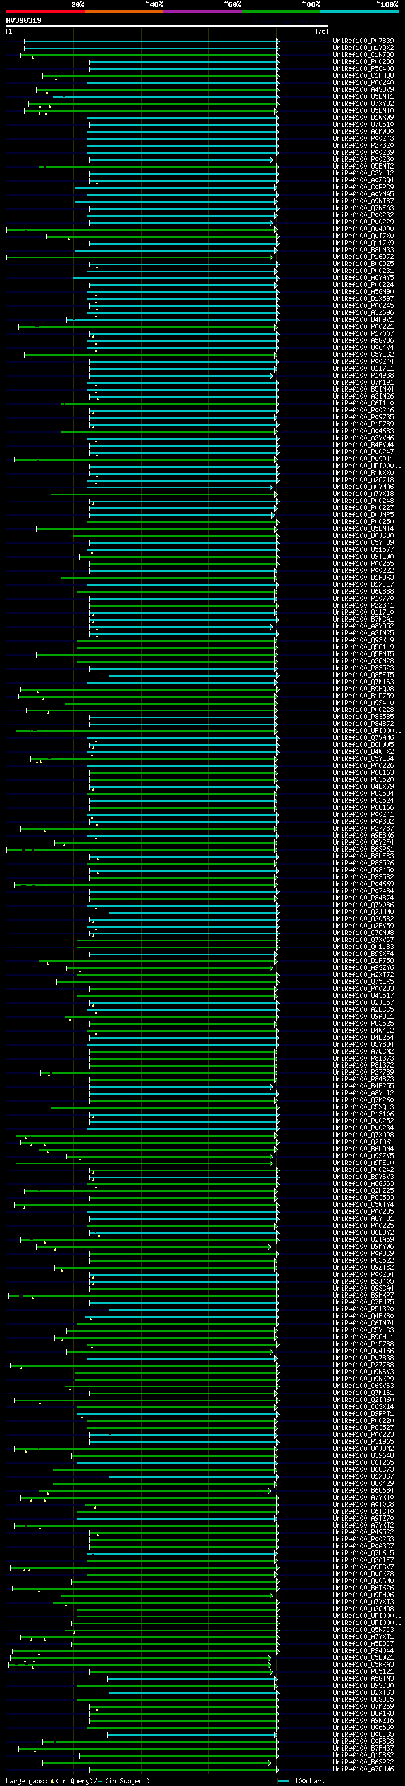Click label UniRef100_O78510
This screenshot has width=405, height=1786.
tap(363, 124)
